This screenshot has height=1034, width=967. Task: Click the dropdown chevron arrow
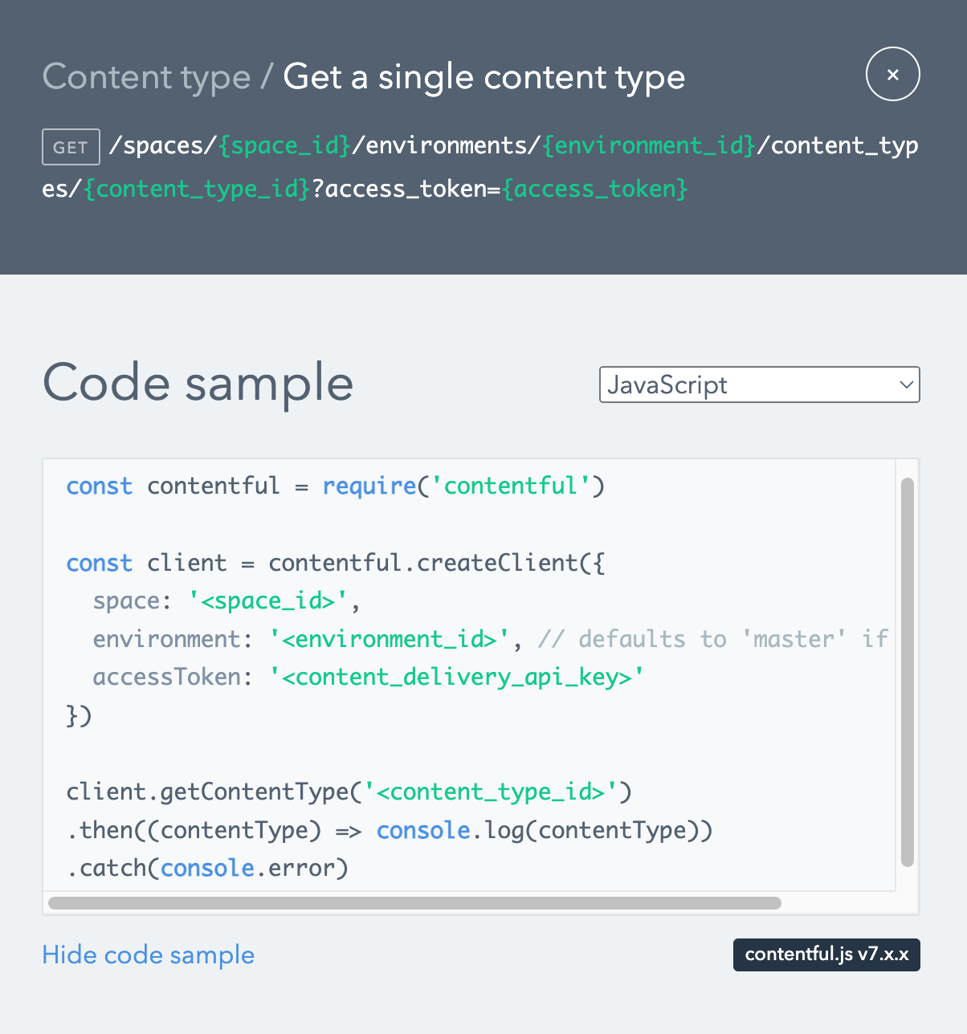(906, 385)
